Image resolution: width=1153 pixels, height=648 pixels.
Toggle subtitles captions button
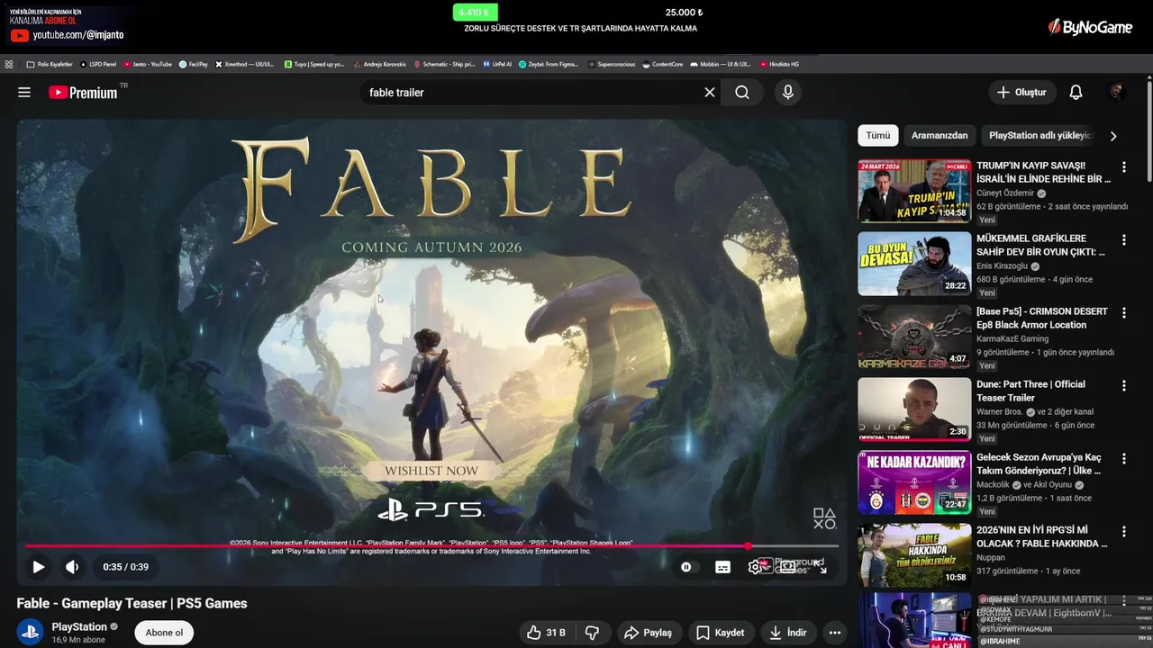[x=722, y=567]
